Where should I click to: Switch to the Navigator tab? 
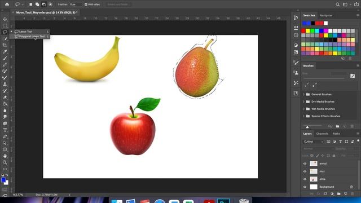(326, 15)
